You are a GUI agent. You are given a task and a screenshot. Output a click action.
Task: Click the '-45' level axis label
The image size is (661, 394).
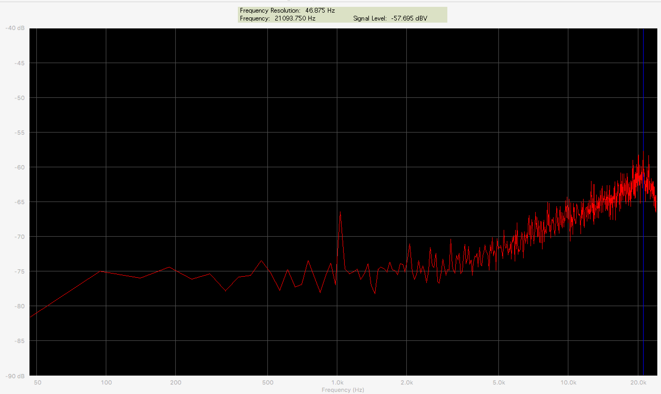(19, 63)
